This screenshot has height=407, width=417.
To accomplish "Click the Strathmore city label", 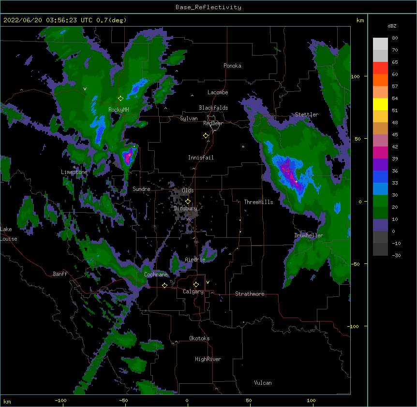I will point(250,294).
